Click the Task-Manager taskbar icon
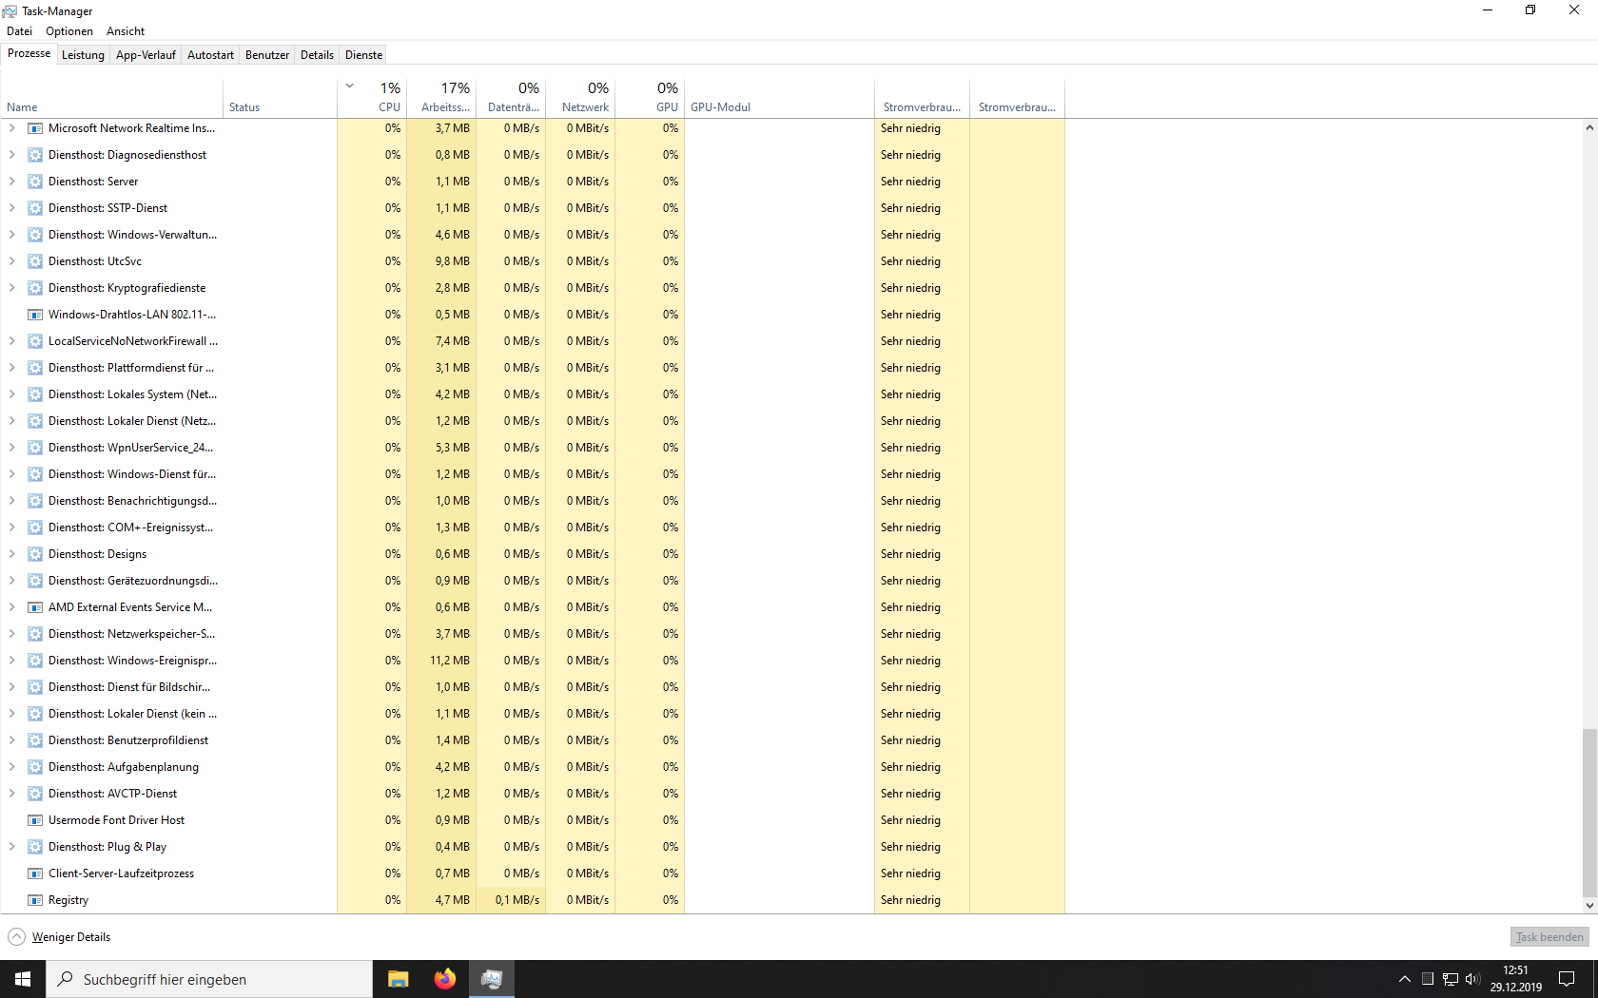The image size is (1598, 998). pyautogui.click(x=492, y=979)
